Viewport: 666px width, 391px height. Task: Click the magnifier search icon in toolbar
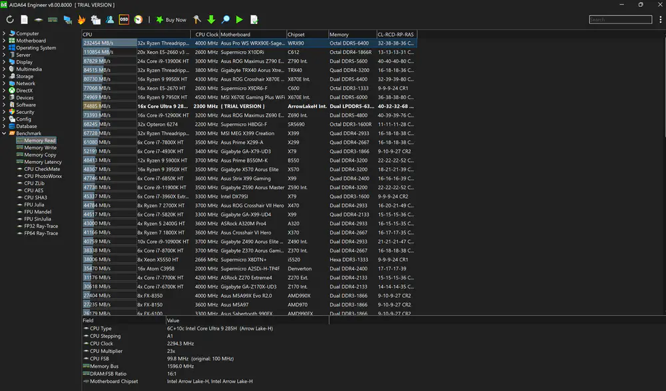(226, 20)
